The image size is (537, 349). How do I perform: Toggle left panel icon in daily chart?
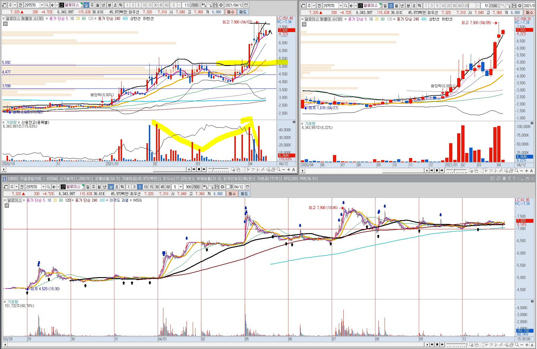pyautogui.click(x=4, y=5)
